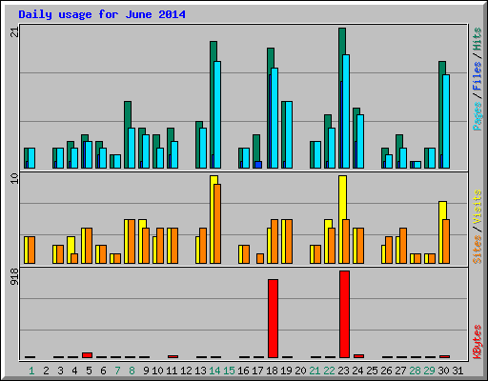Select day label "9" on the x-axis
488x381 pixels.
click(146, 371)
